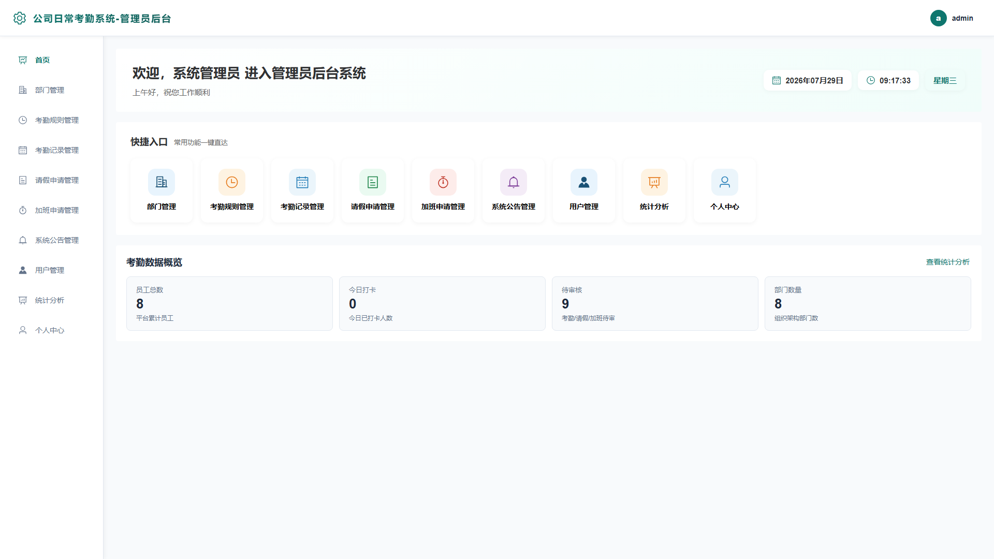Screen dimensions: 994x559
Task: Click 加班申请管理 quick entry label
Action: (443, 207)
